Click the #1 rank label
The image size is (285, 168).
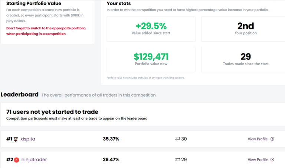[x=9, y=139]
